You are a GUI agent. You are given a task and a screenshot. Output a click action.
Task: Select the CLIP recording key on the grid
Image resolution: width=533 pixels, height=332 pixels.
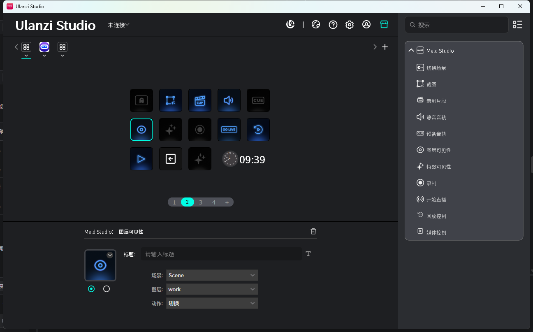pyautogui.click(x=200, y=100)
